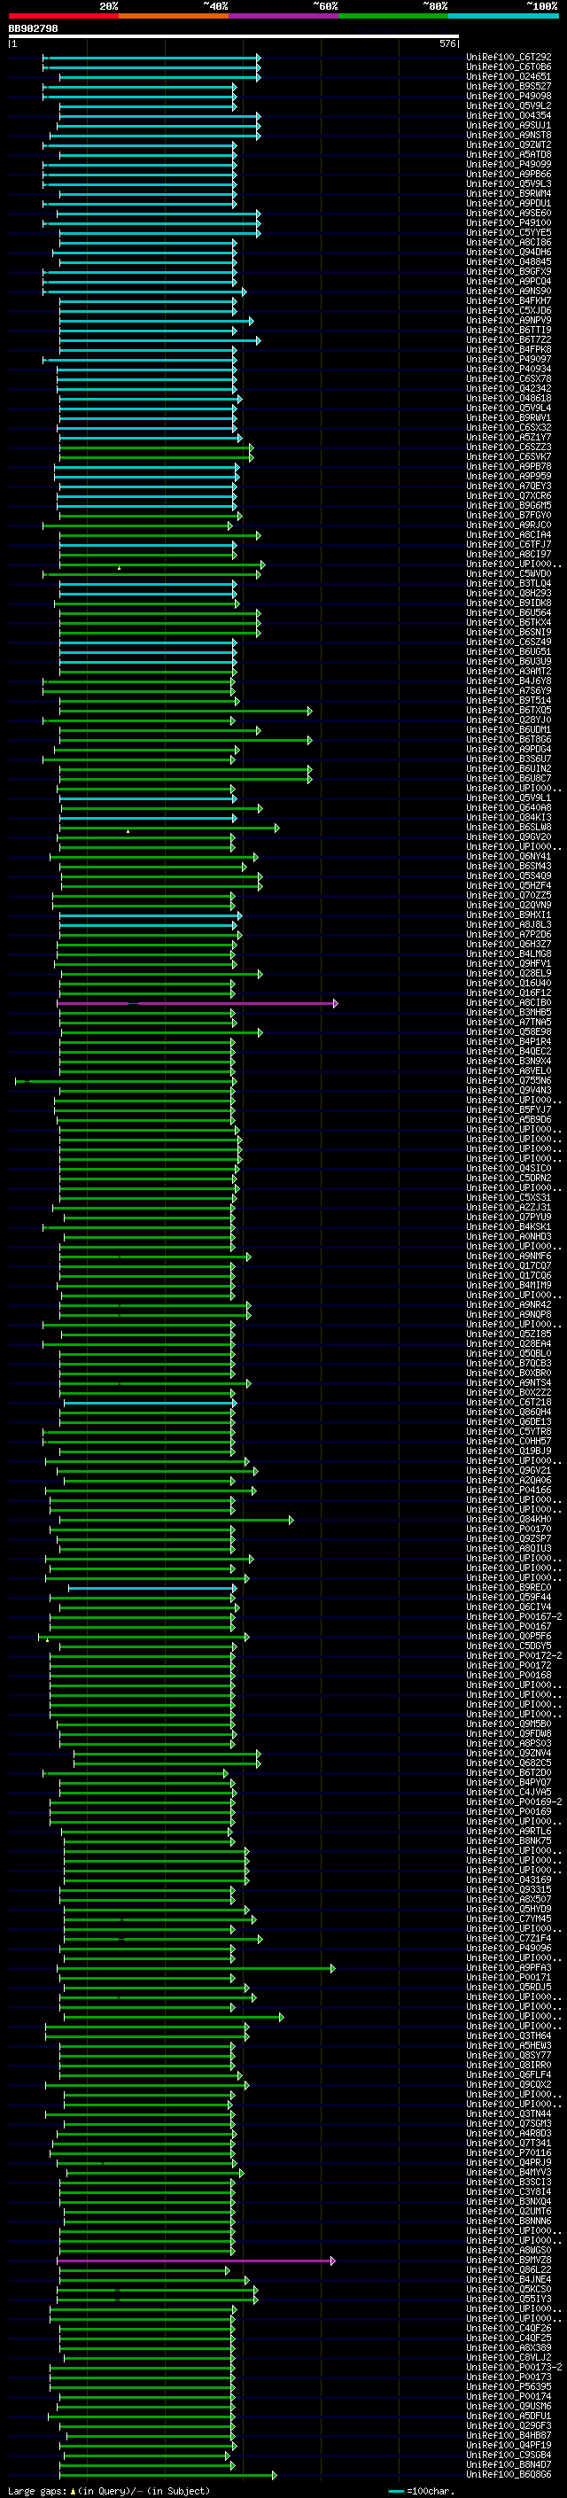Open hit UniRef100_P00172-2
The image size is (567, 2498).
514,1656
